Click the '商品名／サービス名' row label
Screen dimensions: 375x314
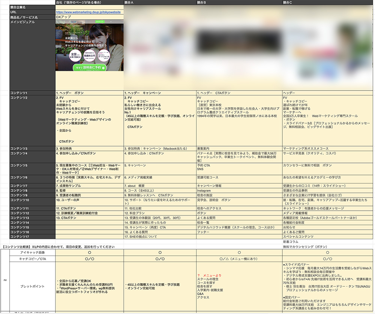coord(33,17)
